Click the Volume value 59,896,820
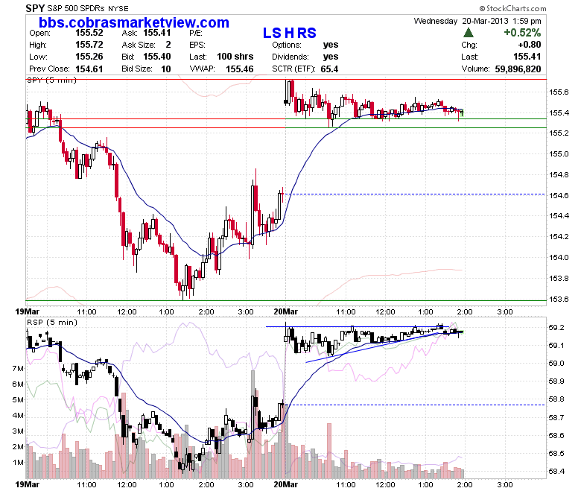 tap(518, 69)
